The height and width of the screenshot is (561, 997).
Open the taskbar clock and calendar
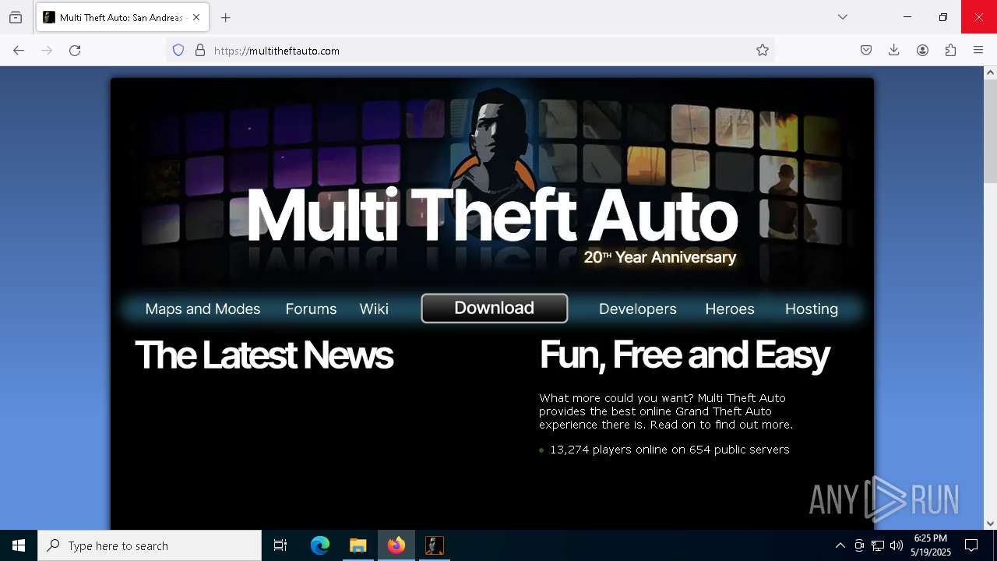[931, 545]
